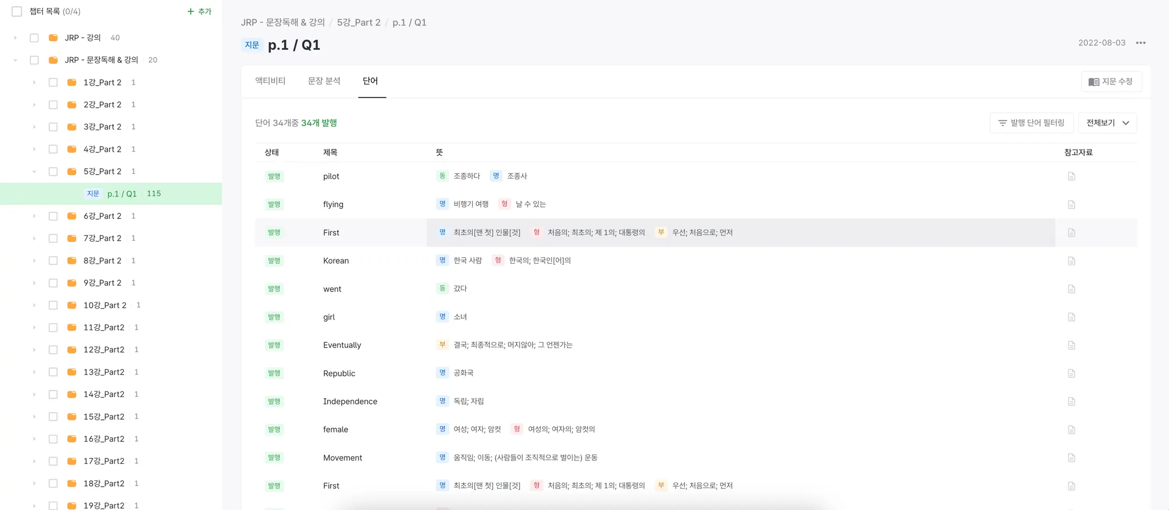Open reference document icon for Republic row
The image size is (1169, 510).
[x=1071, y=373]
